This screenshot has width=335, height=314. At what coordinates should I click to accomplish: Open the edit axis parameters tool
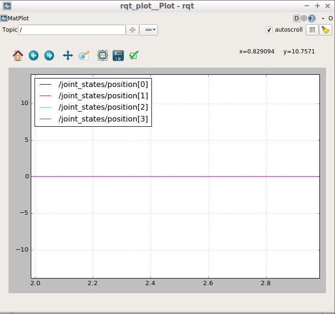click(x=84, y=55)
